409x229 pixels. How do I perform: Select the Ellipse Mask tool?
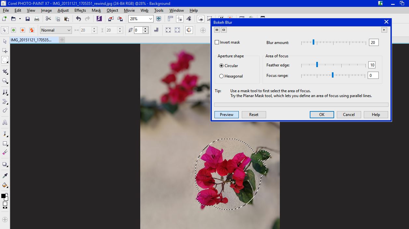tap(5, 60)
